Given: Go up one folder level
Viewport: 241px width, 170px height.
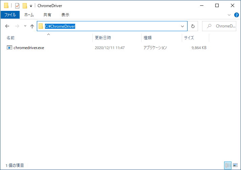Looking at the screenshot, I should tap(32, 26).
